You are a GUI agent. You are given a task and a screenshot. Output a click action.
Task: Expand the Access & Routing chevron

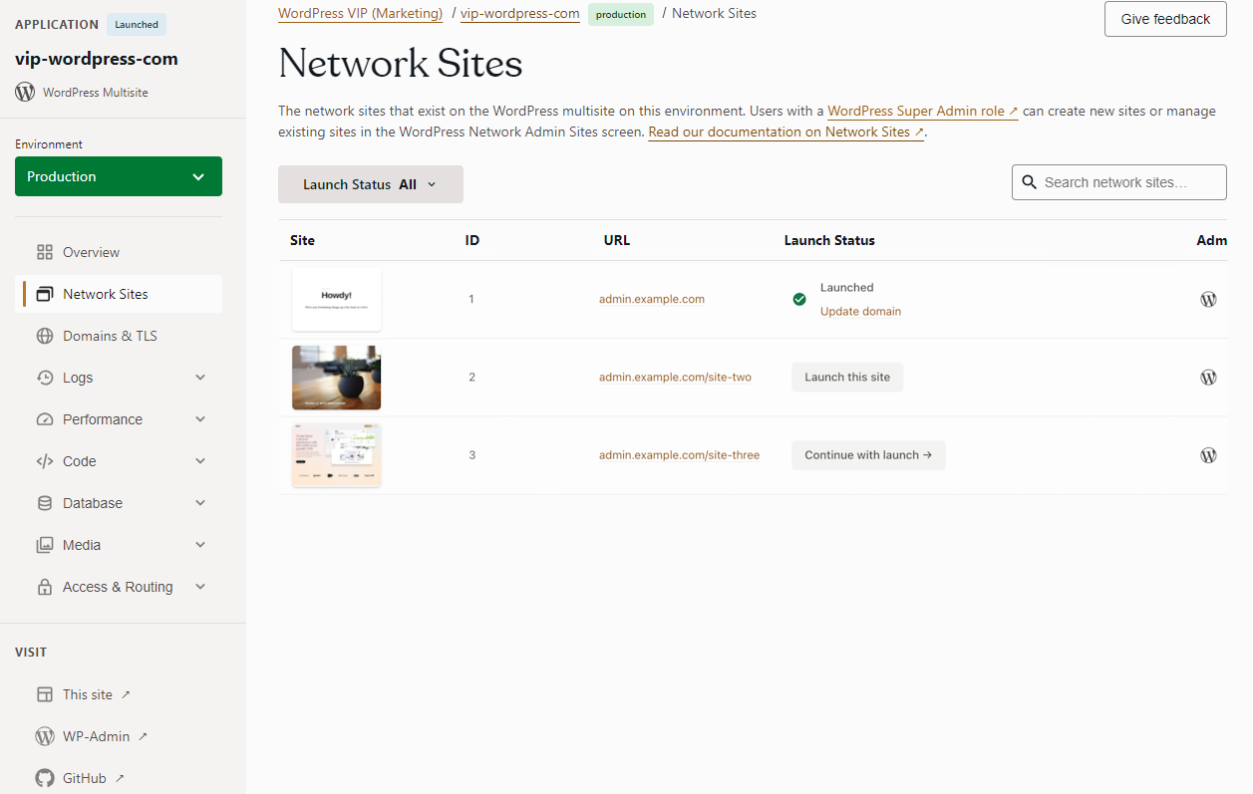200,587
